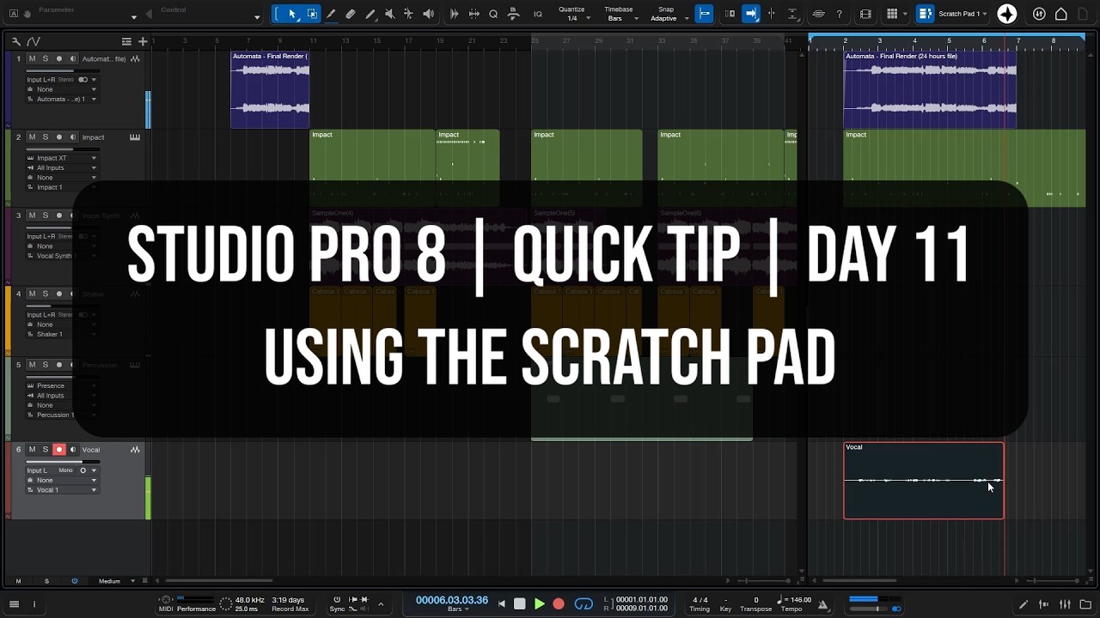Open the video player filmstrip icon
The image size is (1100, 618).
pyautogui.click(x=865, y=14)
